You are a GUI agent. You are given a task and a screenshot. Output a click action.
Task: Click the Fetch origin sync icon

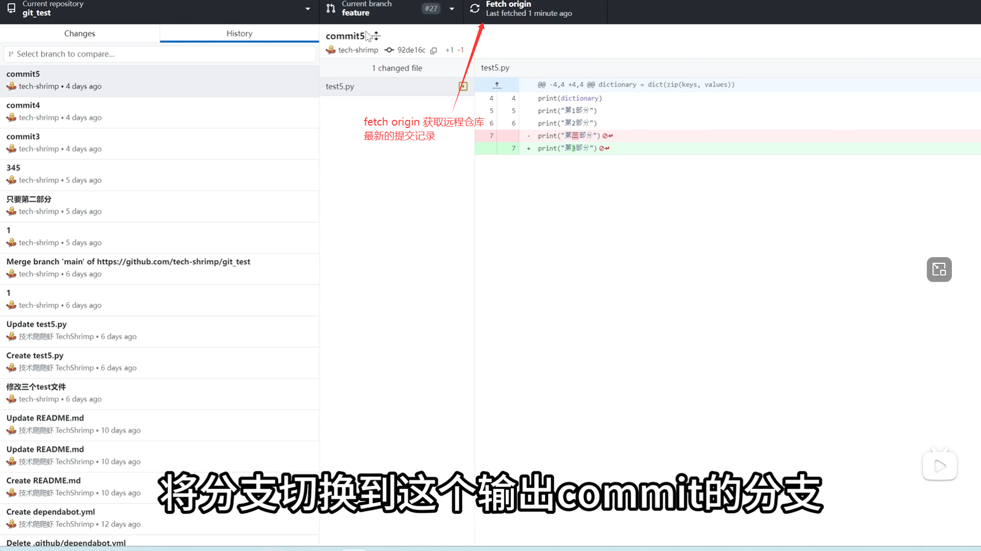coord(475,9)
